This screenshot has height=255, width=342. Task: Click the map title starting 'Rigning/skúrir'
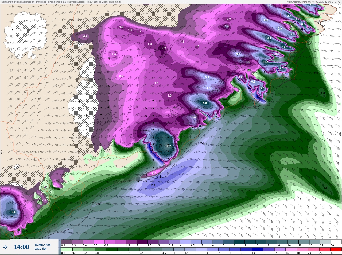pos(61,2)
